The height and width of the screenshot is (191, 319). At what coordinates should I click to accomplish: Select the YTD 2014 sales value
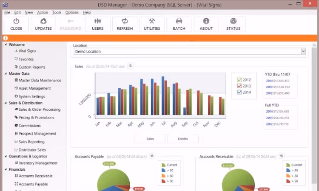tap(281, 81)
